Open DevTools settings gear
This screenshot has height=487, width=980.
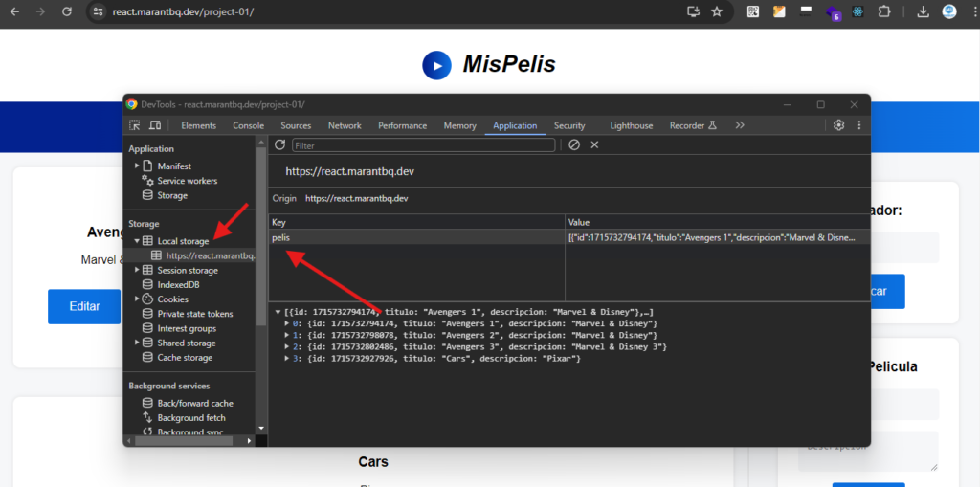tap(838, 125)
